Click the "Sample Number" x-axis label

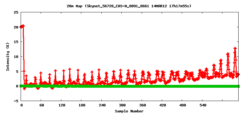click(x=129, y=111)
